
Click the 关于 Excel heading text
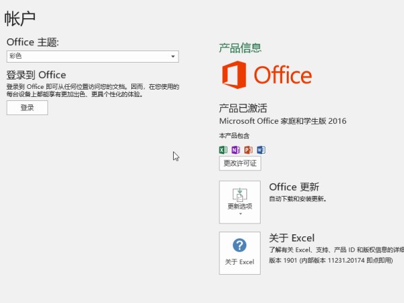tap(292, 238)
